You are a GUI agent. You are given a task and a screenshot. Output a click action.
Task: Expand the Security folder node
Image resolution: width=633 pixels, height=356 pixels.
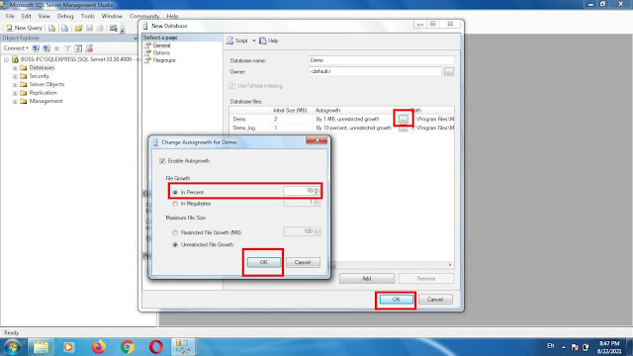coord(15,76)
